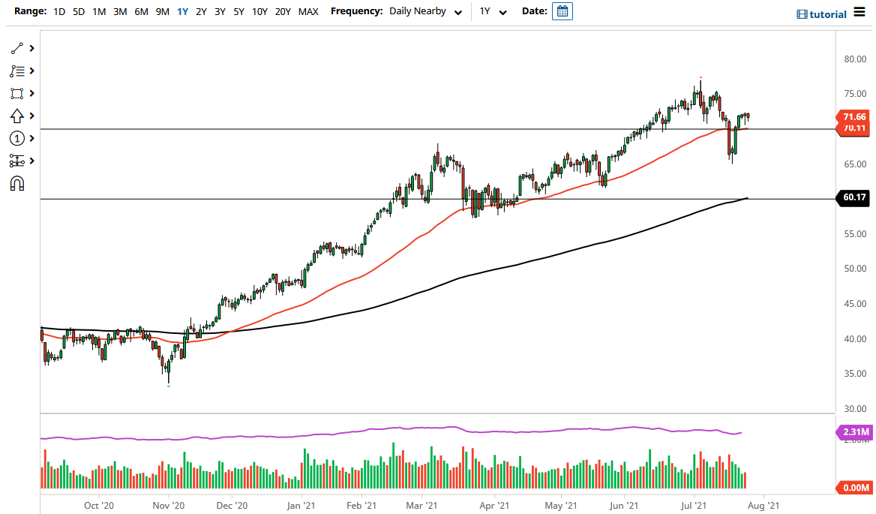Open the hamburger menu
Screen dimensions: 876x514
(861, 13)
